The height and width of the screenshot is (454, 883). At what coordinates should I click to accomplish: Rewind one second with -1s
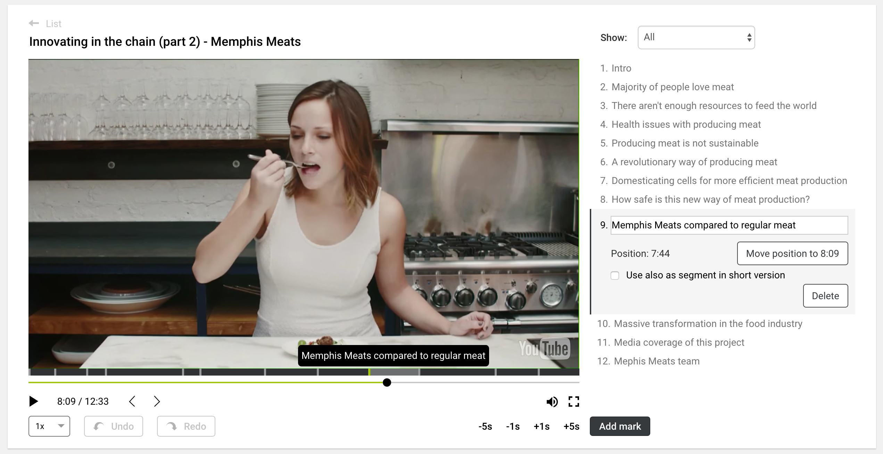(513, 426)
